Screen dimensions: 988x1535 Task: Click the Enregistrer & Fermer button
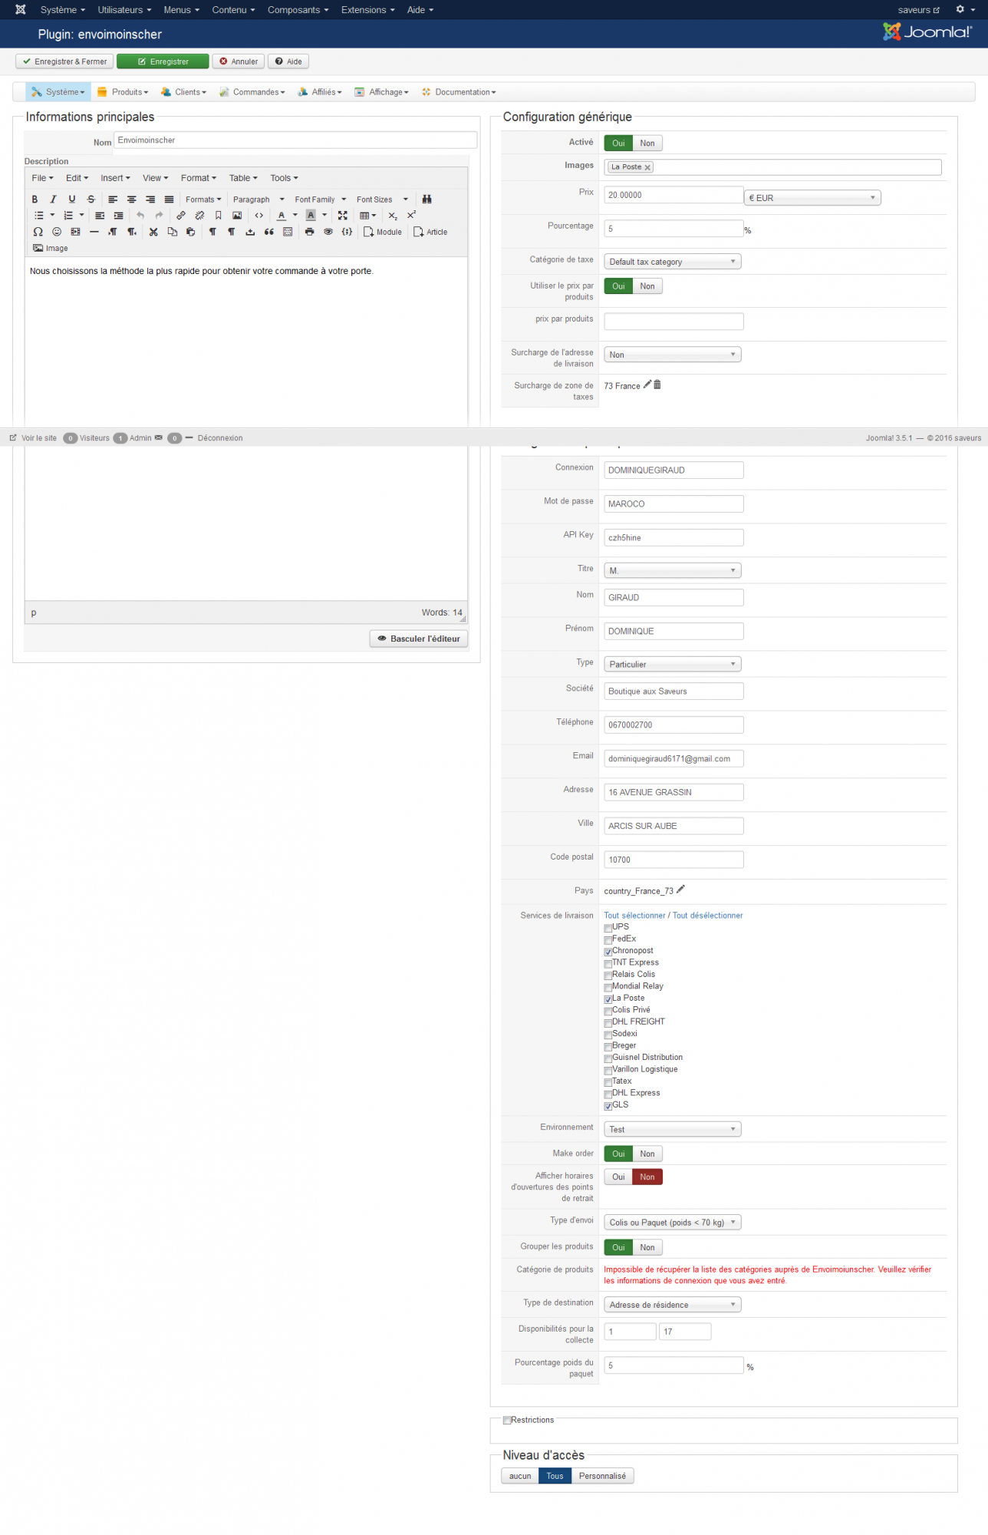64,61
